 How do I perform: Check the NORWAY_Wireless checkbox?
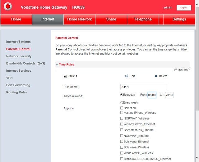pos(122,118)
